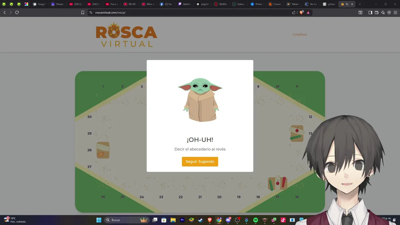Click rosca slice number 30
The image size is (400, 225).
[x=89, y=117]
